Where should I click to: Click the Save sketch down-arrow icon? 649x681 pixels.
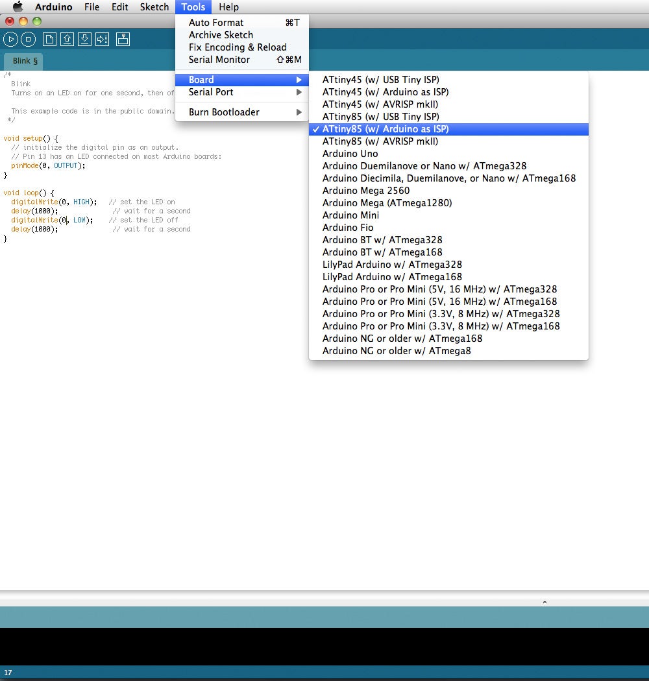85,40
